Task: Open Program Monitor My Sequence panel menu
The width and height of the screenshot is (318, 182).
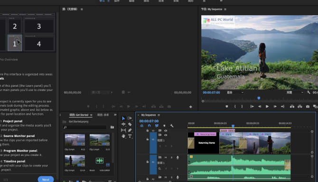Action: (x=225, y=9)
